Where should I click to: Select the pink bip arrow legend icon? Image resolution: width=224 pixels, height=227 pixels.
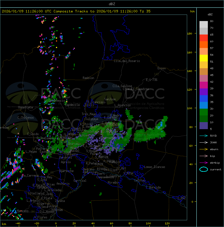(204, 156)
